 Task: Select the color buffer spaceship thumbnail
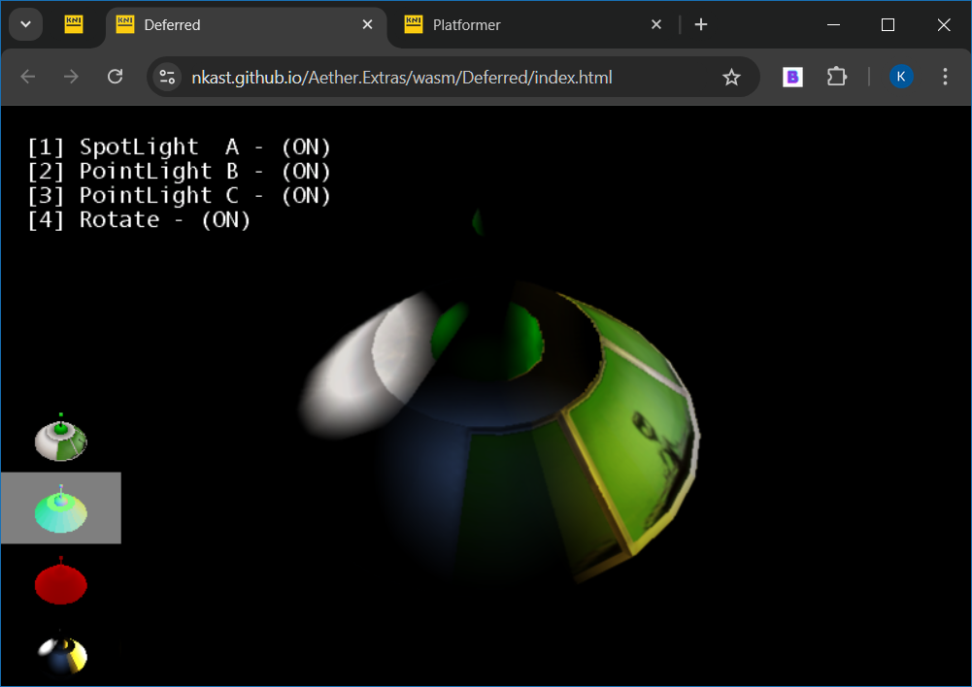(61, 437)
